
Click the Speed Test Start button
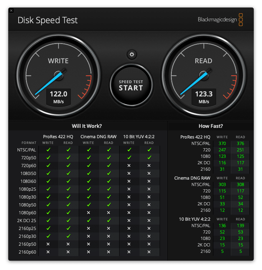[131, 85]
